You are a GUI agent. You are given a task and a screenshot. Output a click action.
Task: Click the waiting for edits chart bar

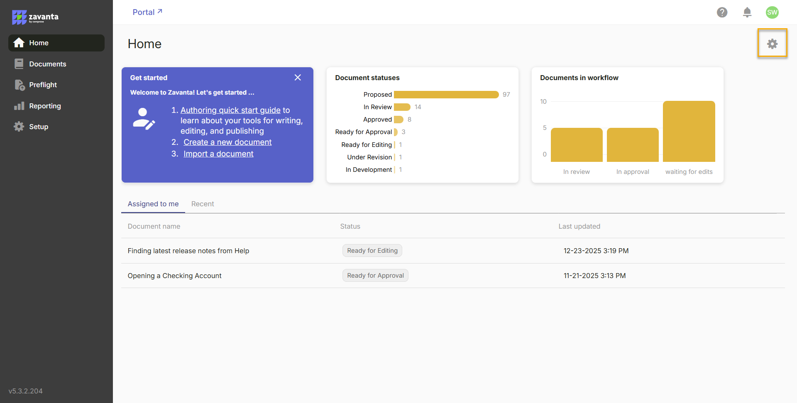[x=689, y=131]
